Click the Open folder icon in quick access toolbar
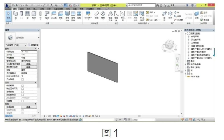 point(14,5)
